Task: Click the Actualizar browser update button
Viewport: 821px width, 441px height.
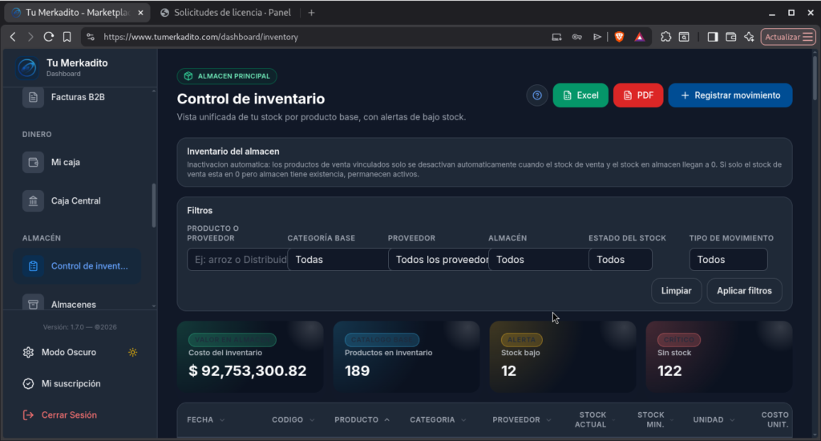Action: click(788, 37)
